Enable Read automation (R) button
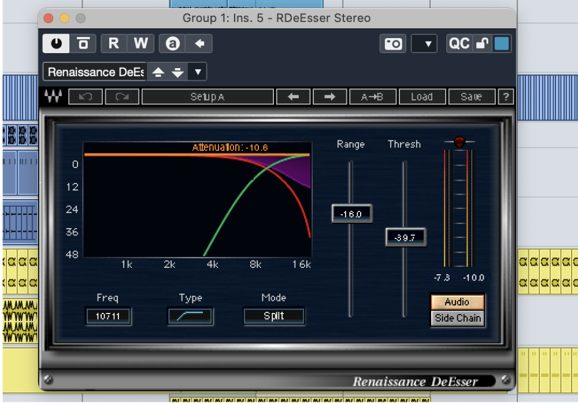The height and width of the screenshot is (403, 578). point(114,43)
